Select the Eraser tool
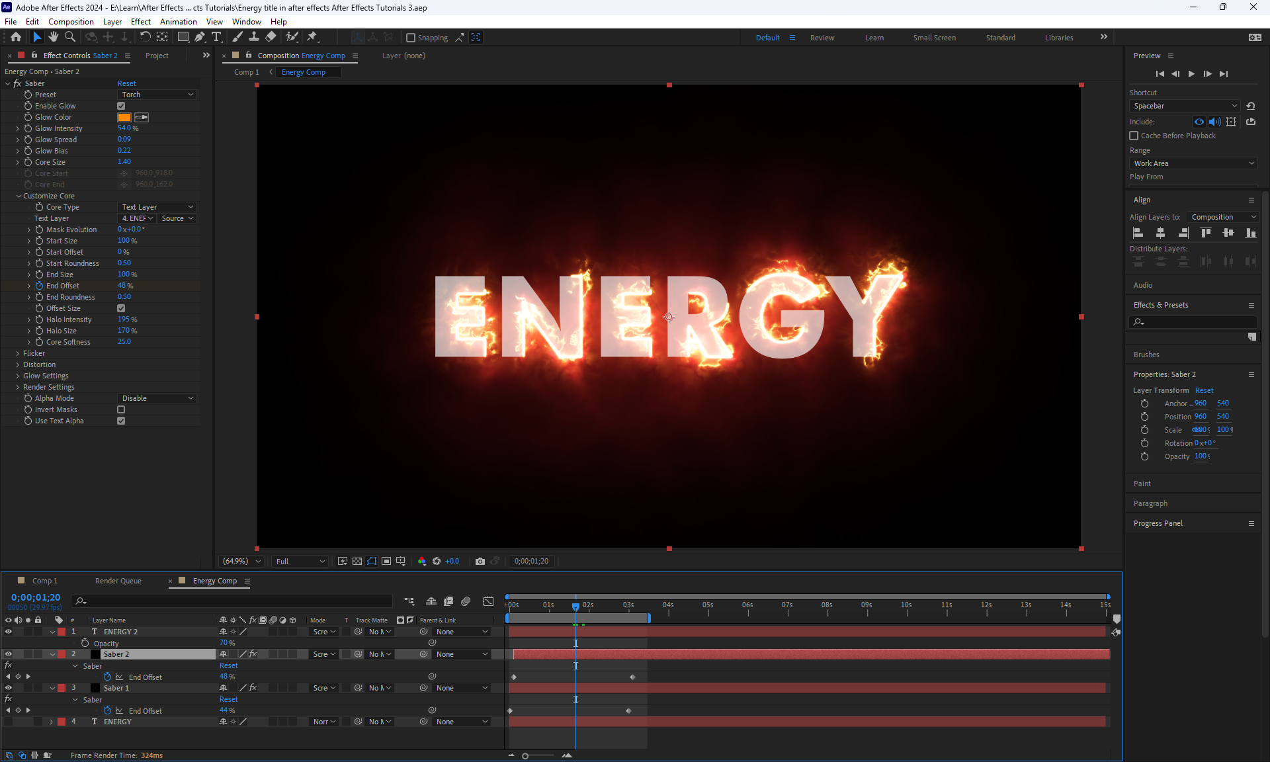Screen dimensions: 1270x762 (x=271, y=37)
